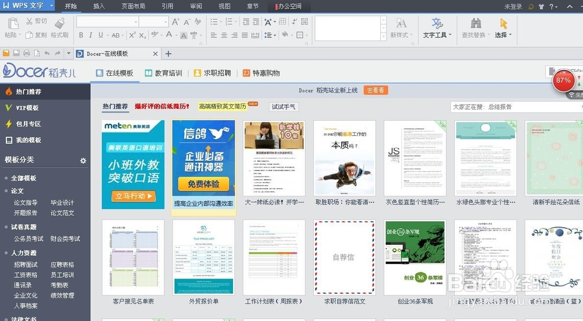Click the undo arrow icon
The width and height of the screenshot is (583, 321).
pyautogui.click(x=47, y=53)
